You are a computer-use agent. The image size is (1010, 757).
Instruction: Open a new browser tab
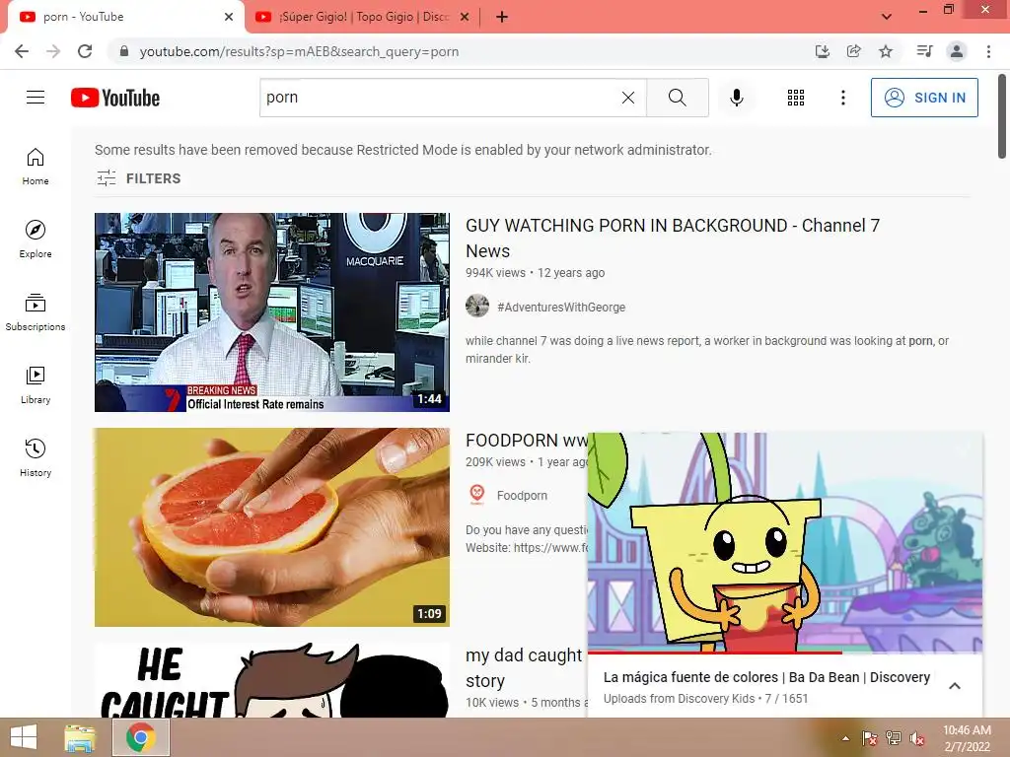click(502, 17)
